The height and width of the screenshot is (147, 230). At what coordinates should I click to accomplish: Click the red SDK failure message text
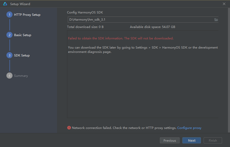(121, 38)
